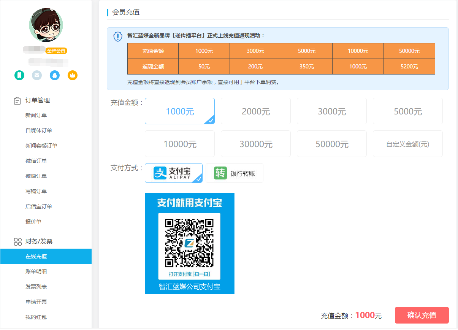Click the user avatar picture
The width and height of the screenshot is (458, 330).
(46, 25)
